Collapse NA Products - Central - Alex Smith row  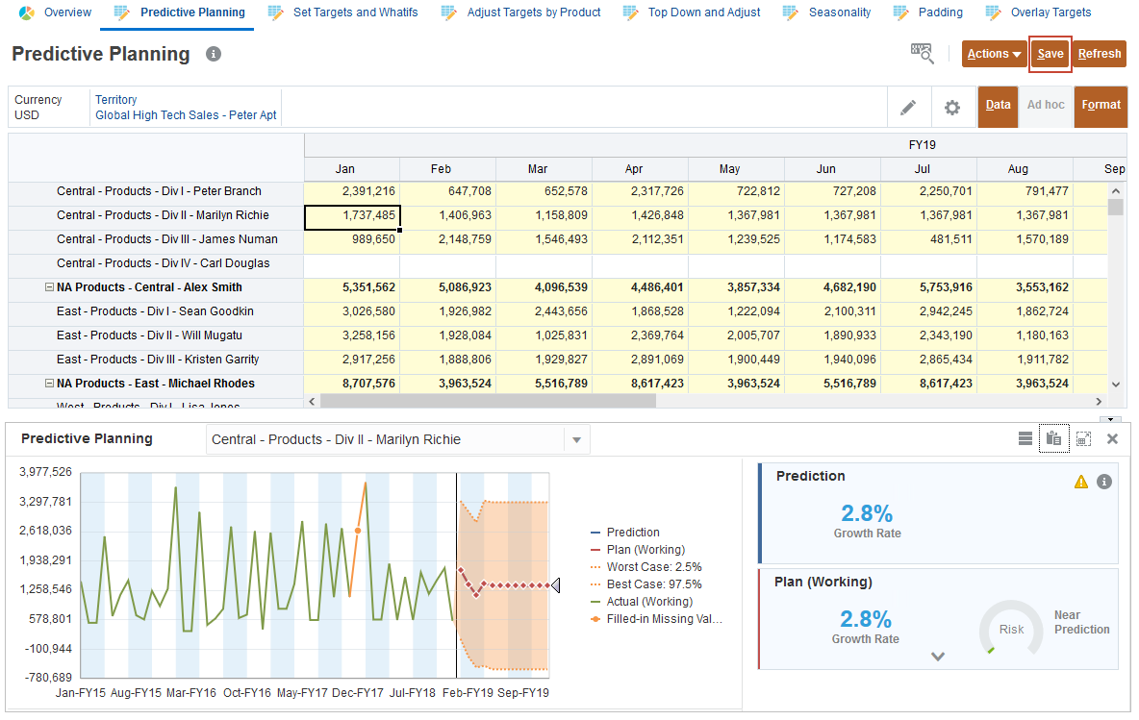(49, 287)
